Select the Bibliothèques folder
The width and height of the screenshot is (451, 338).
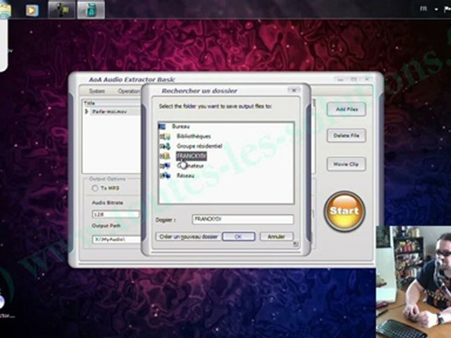(194, 136)
